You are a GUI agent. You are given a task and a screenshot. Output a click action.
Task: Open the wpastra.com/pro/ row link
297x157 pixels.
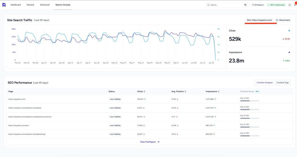click(x=19, y=125)
